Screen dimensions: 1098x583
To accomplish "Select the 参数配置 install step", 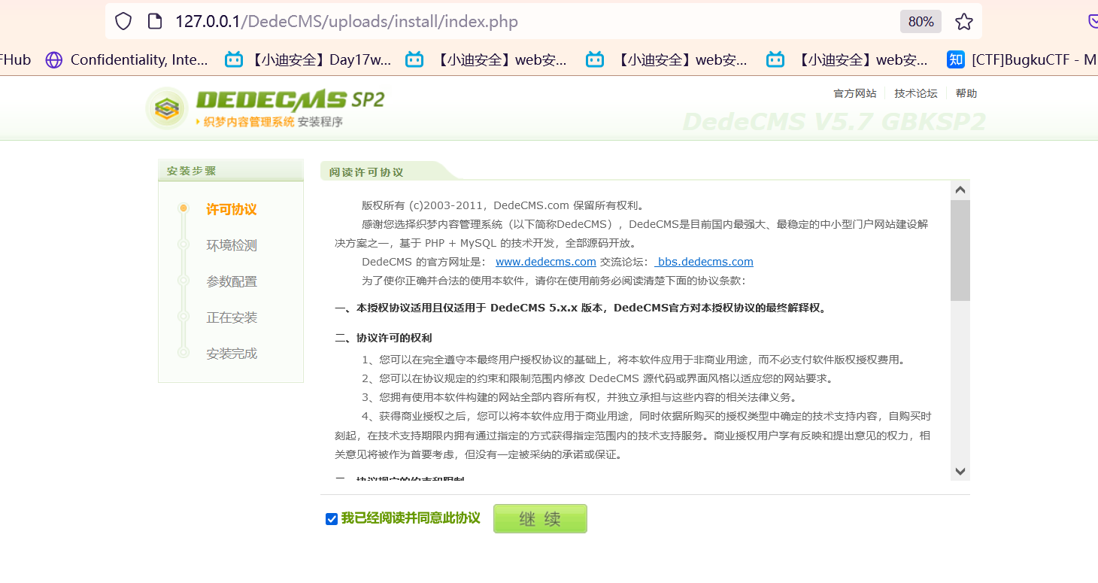I will pyautogui.click(x=232, y=281).
